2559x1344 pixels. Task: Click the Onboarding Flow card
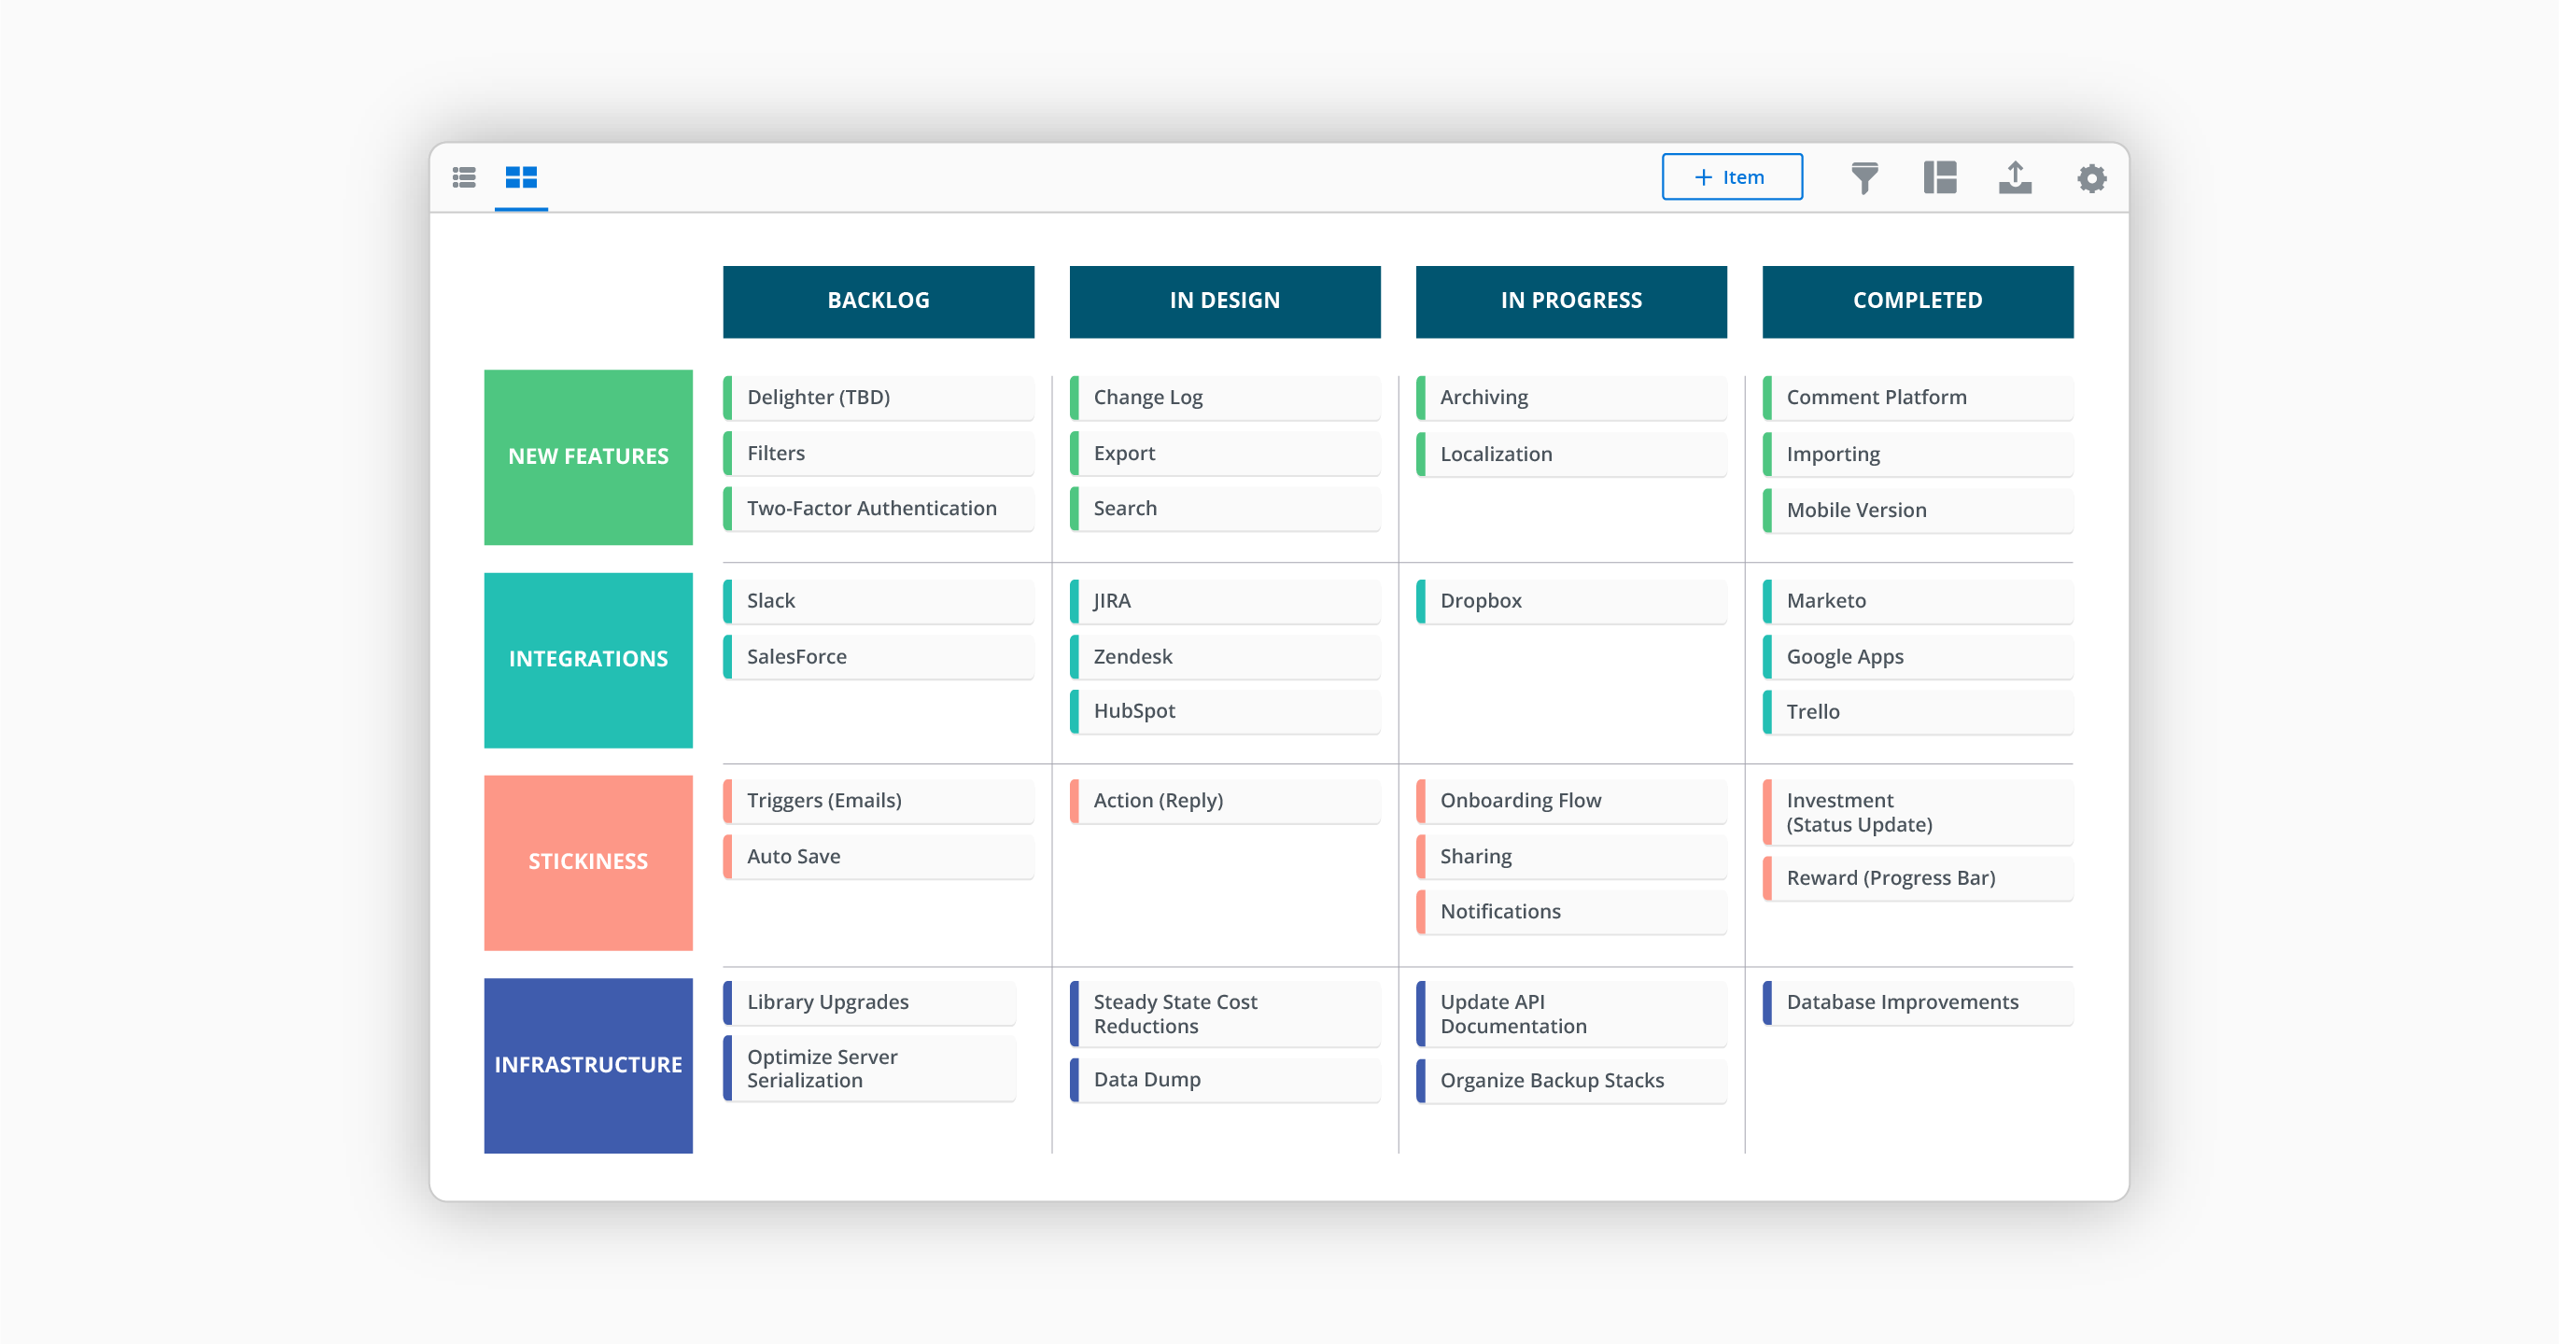[1570, 801]
